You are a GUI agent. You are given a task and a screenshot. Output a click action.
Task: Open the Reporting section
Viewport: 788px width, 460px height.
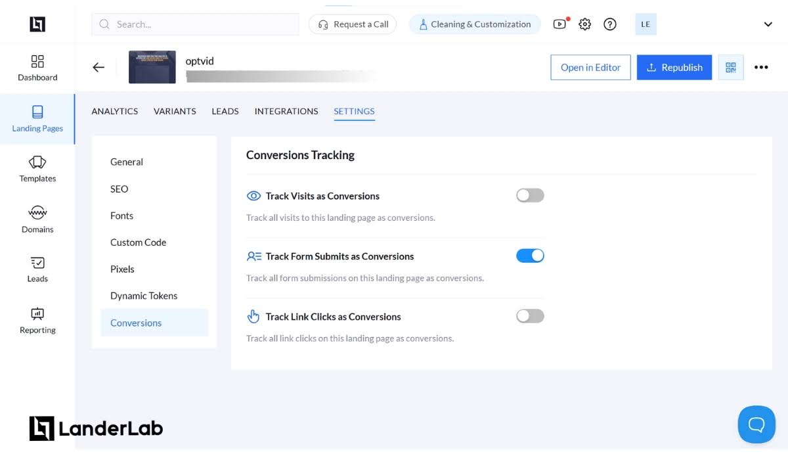(37, 321)
